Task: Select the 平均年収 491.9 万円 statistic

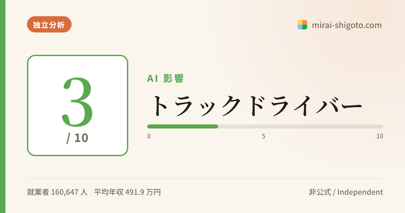Action: click(x=127, y=192)
